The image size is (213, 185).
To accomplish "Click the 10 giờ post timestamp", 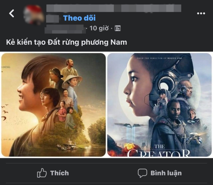I will pos(99,28).
